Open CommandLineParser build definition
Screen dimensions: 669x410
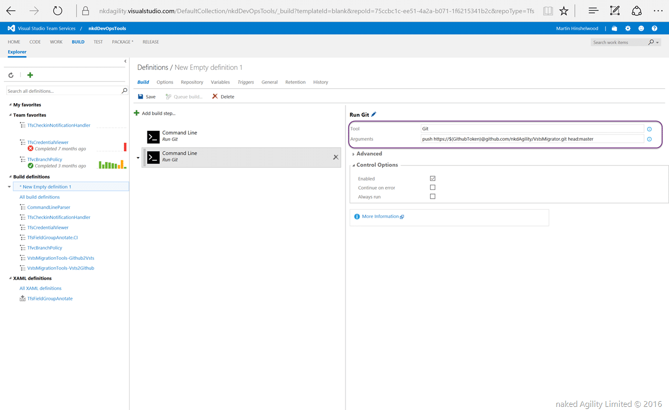(49, 207)
